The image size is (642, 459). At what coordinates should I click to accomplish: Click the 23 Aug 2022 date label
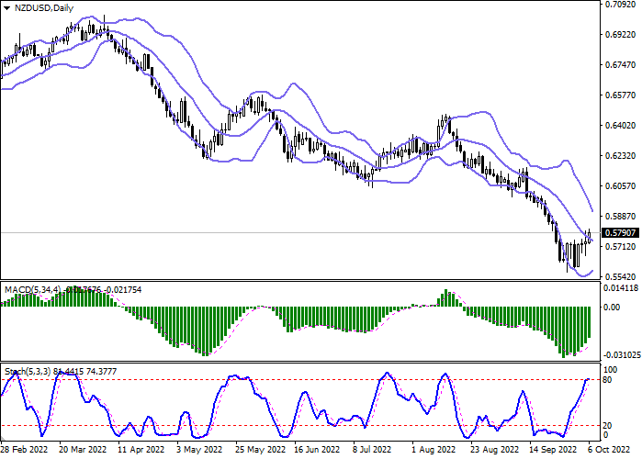[x=491, y=451]
